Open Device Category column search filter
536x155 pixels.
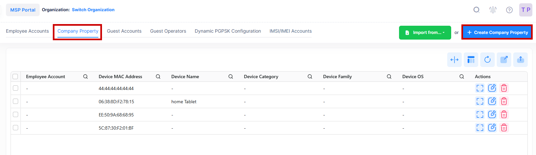[x=310, y=77]
